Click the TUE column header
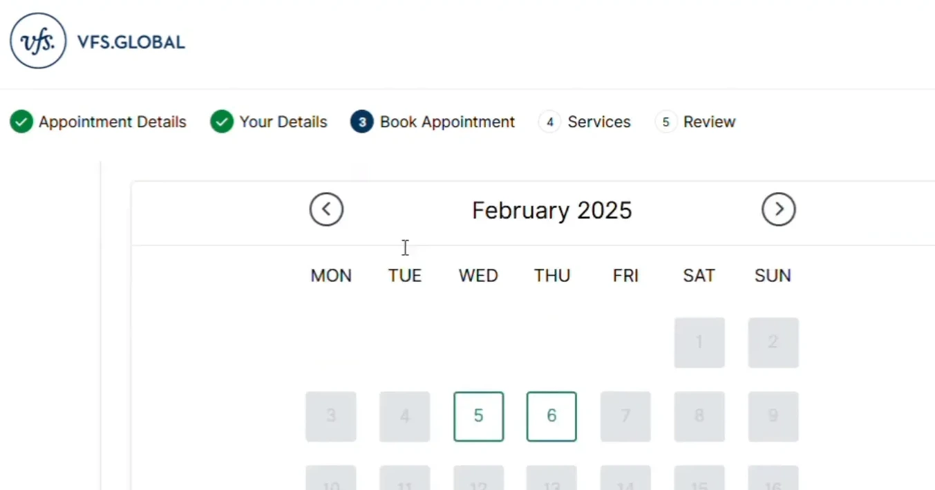 [405, 276]
